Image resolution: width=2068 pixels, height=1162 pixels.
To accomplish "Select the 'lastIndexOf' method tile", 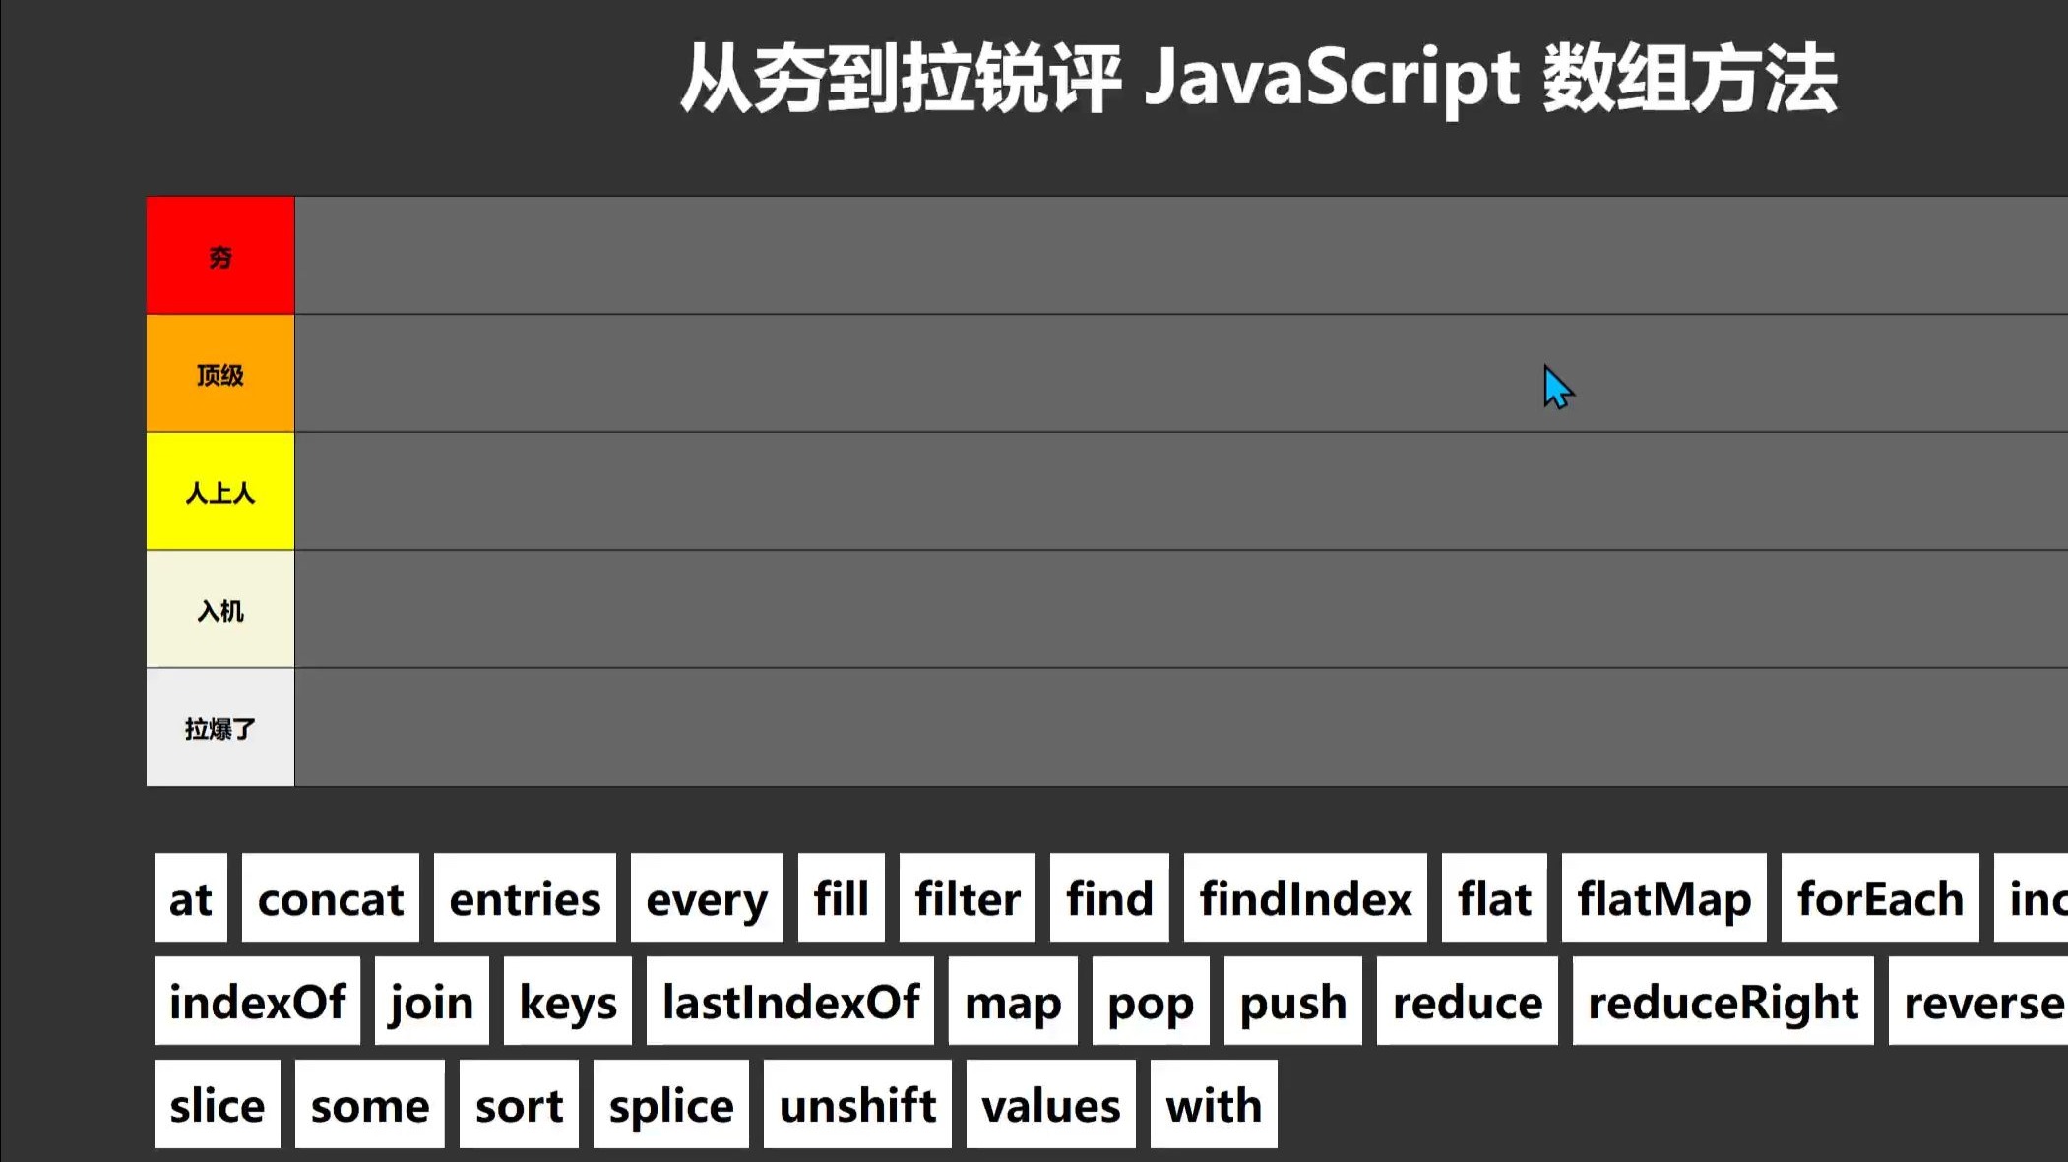I will pos(789,1002).
